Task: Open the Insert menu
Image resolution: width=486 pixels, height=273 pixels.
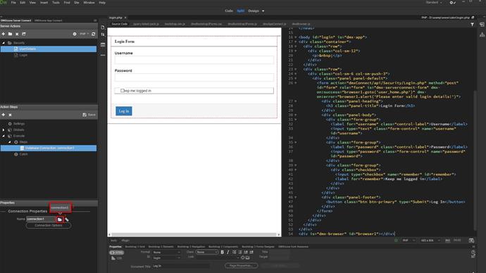Action: (x=44, y=3)
